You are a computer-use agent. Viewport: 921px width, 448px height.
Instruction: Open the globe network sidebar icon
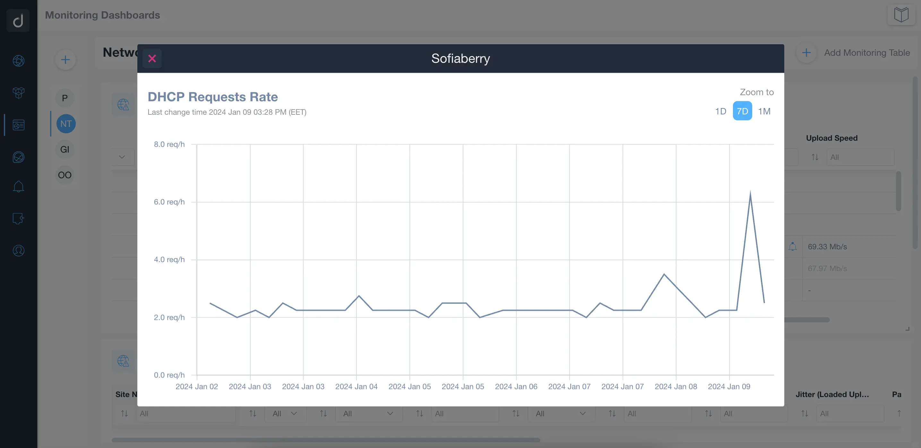coord(19,61)
